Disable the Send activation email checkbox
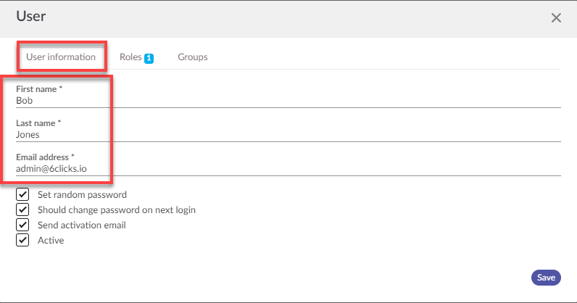Screen dimensions: 577x303 pos(22,225)
